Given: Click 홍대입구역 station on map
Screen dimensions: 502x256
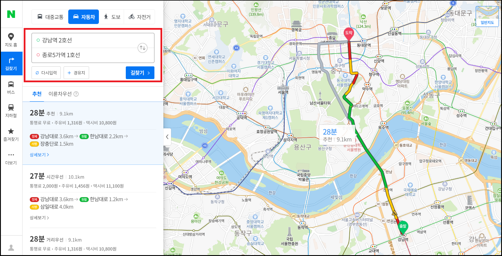Looking at the screenshot, I should coord(189,77).
